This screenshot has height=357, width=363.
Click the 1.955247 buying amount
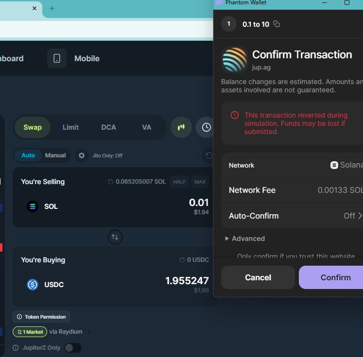click(x=187, y=281)
